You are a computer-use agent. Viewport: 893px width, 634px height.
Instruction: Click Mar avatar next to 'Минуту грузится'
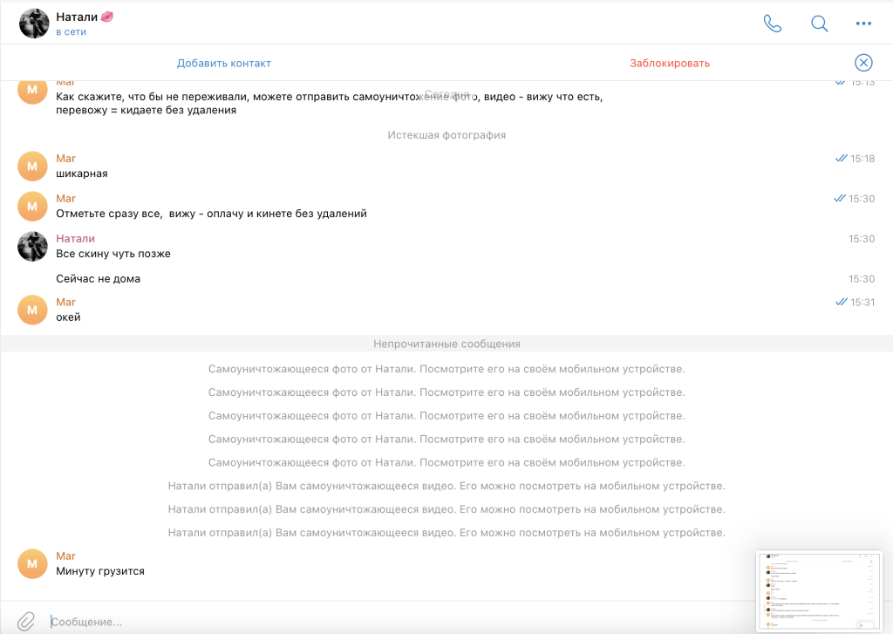pos(32,563)
